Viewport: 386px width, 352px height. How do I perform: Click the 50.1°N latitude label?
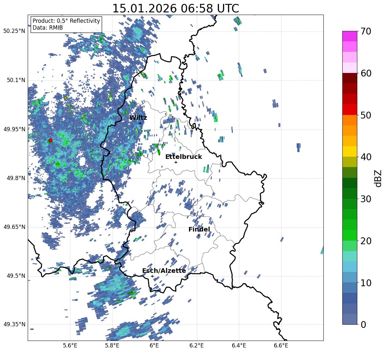[16, 80]
